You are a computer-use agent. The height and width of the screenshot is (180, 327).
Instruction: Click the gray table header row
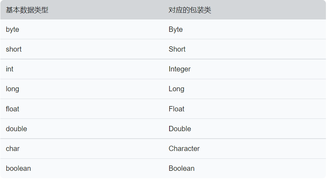[x=106, y=10]
